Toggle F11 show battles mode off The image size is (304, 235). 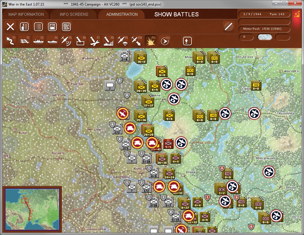coord(151,41)
